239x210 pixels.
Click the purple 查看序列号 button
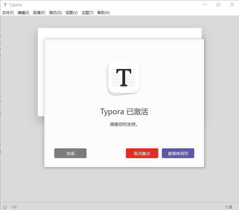click(x=178, y=153)
